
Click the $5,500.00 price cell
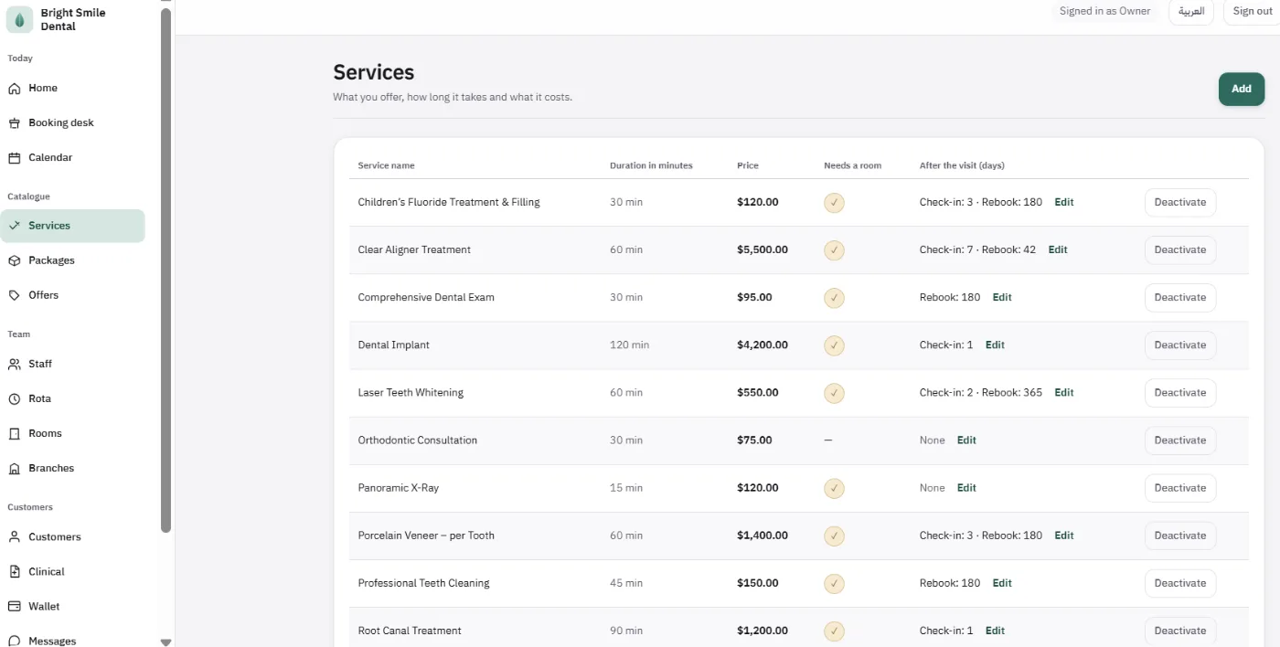coord(763,250)
